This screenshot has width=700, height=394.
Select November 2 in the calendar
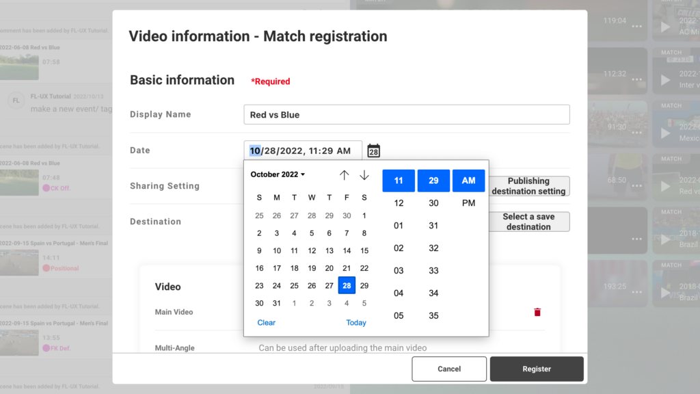(312, 303)
